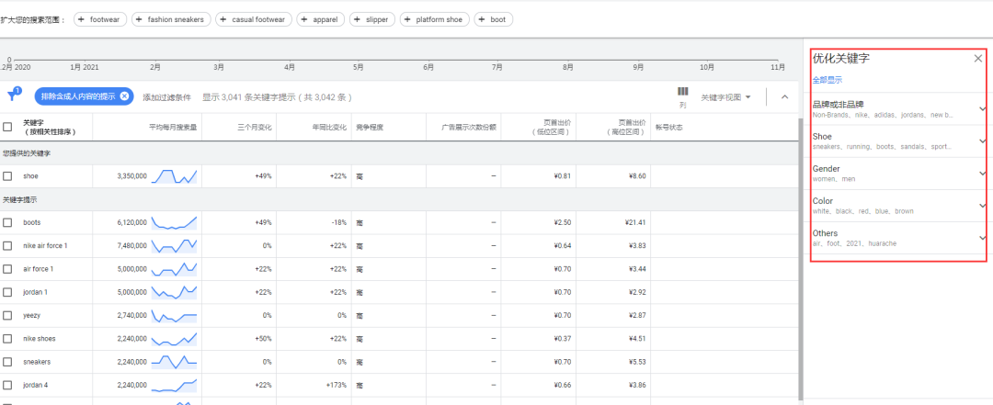Screen dimensions: 993x405
Task: Click the trend sparkline for 'yeezy'
Action: pyautogui.click(x=175, y=315)
